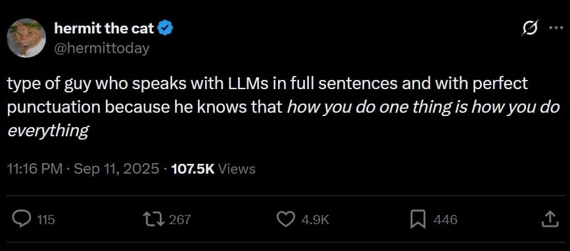This screenshot has width=570, height=251.
Task: Click the 115 replies count
Action: (46, 220)
